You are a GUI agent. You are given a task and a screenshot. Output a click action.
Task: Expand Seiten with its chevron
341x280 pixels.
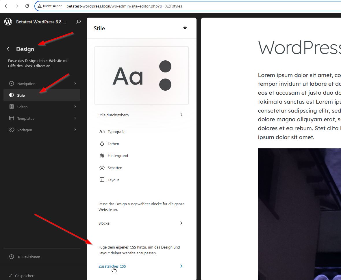point(75,107)
